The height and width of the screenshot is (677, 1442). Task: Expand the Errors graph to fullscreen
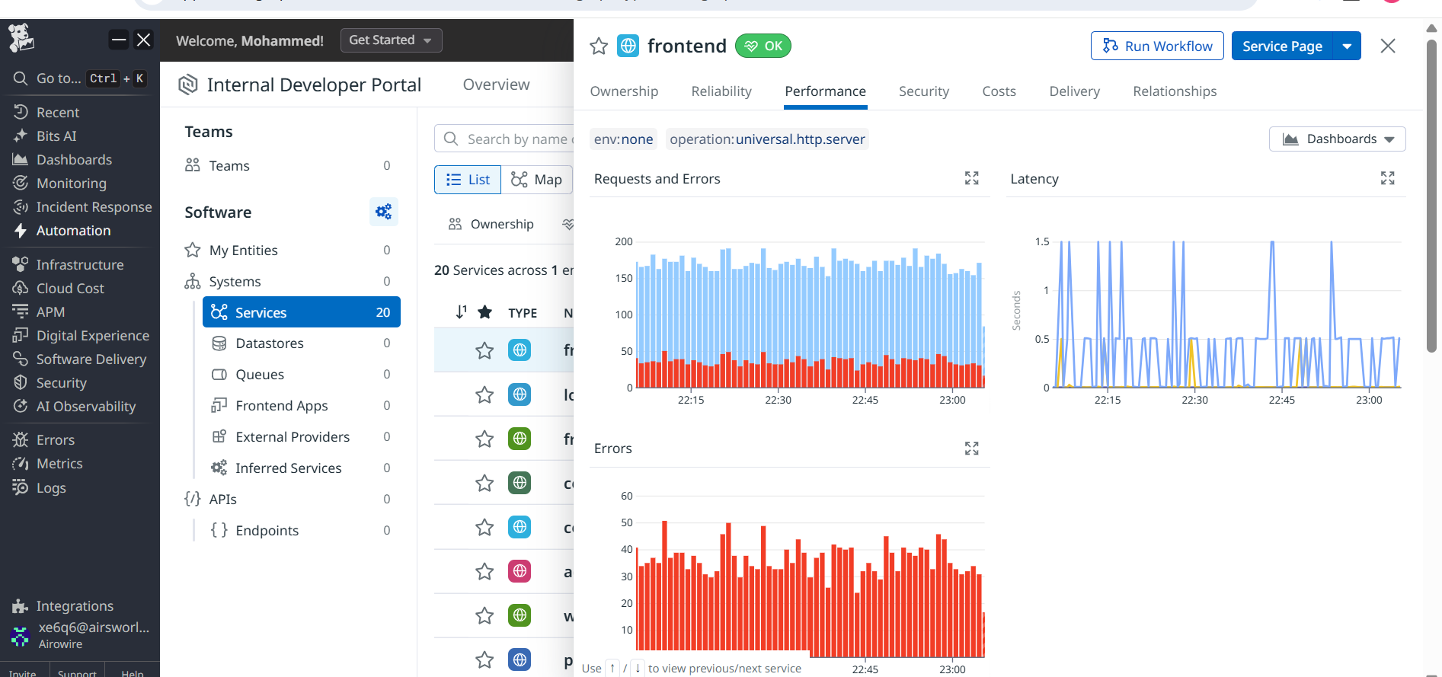click(971, 449)
